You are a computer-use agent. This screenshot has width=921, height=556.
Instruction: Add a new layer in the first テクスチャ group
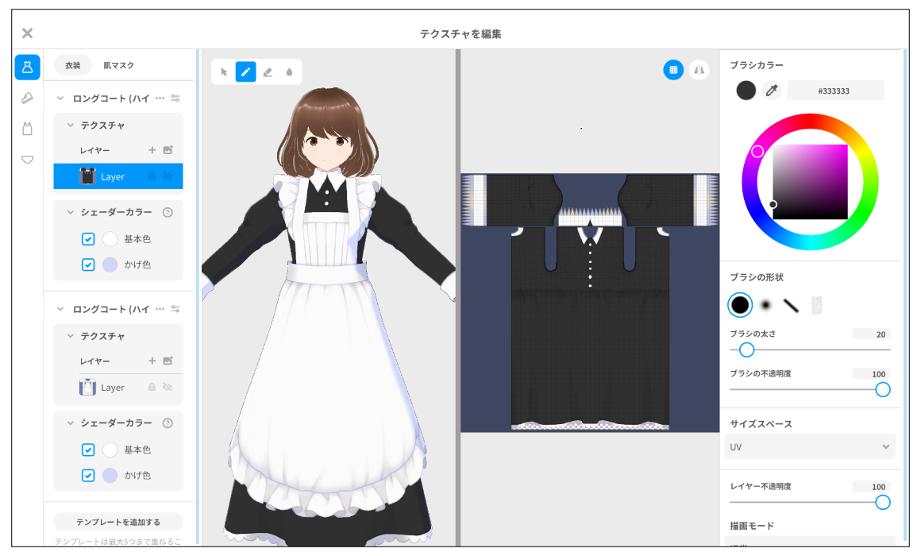pos(152,150)
